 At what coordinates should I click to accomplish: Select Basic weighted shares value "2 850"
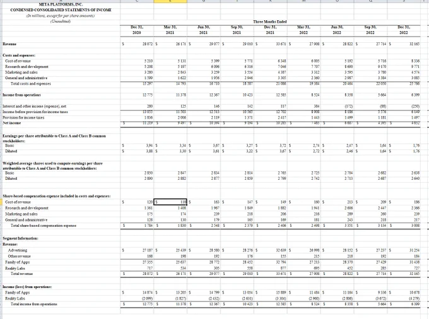(x=148, y=173)
